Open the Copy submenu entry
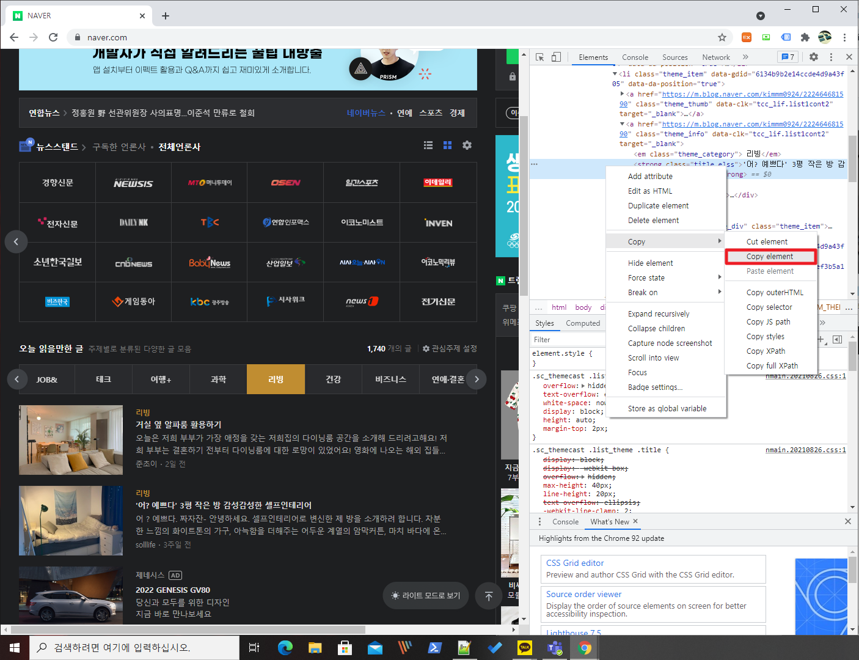Screen dimensions: 859x660 tap(666, 242)
